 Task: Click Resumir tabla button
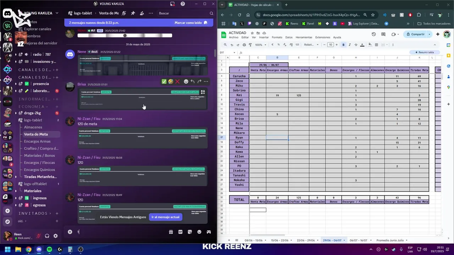coord(425,52)
